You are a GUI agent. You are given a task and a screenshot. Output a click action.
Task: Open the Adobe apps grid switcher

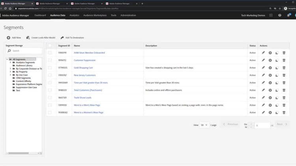pos(271,15)
